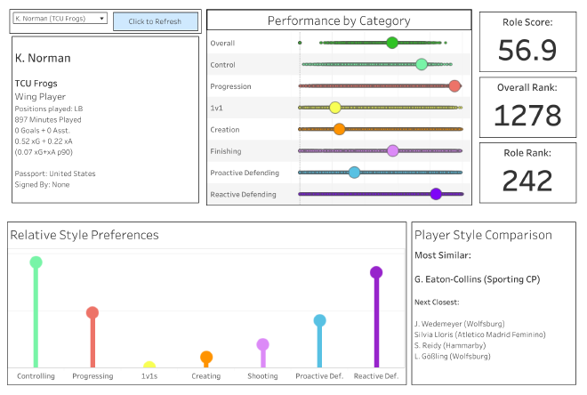Select the Control category dot marker
Screen dimensions: 587x395
coord(422,64)
